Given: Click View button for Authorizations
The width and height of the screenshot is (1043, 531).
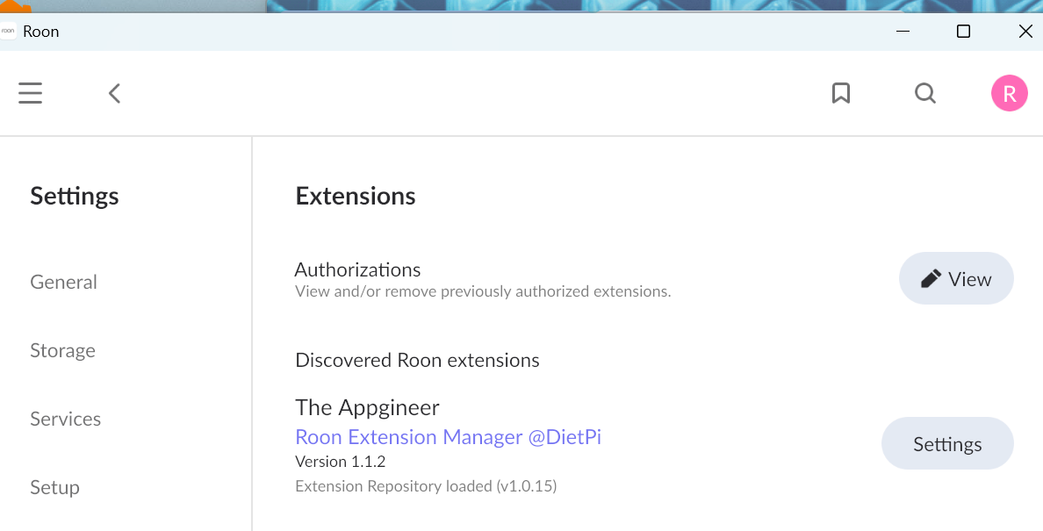Looking at the screenshot, I should click(x=956, y=279).
